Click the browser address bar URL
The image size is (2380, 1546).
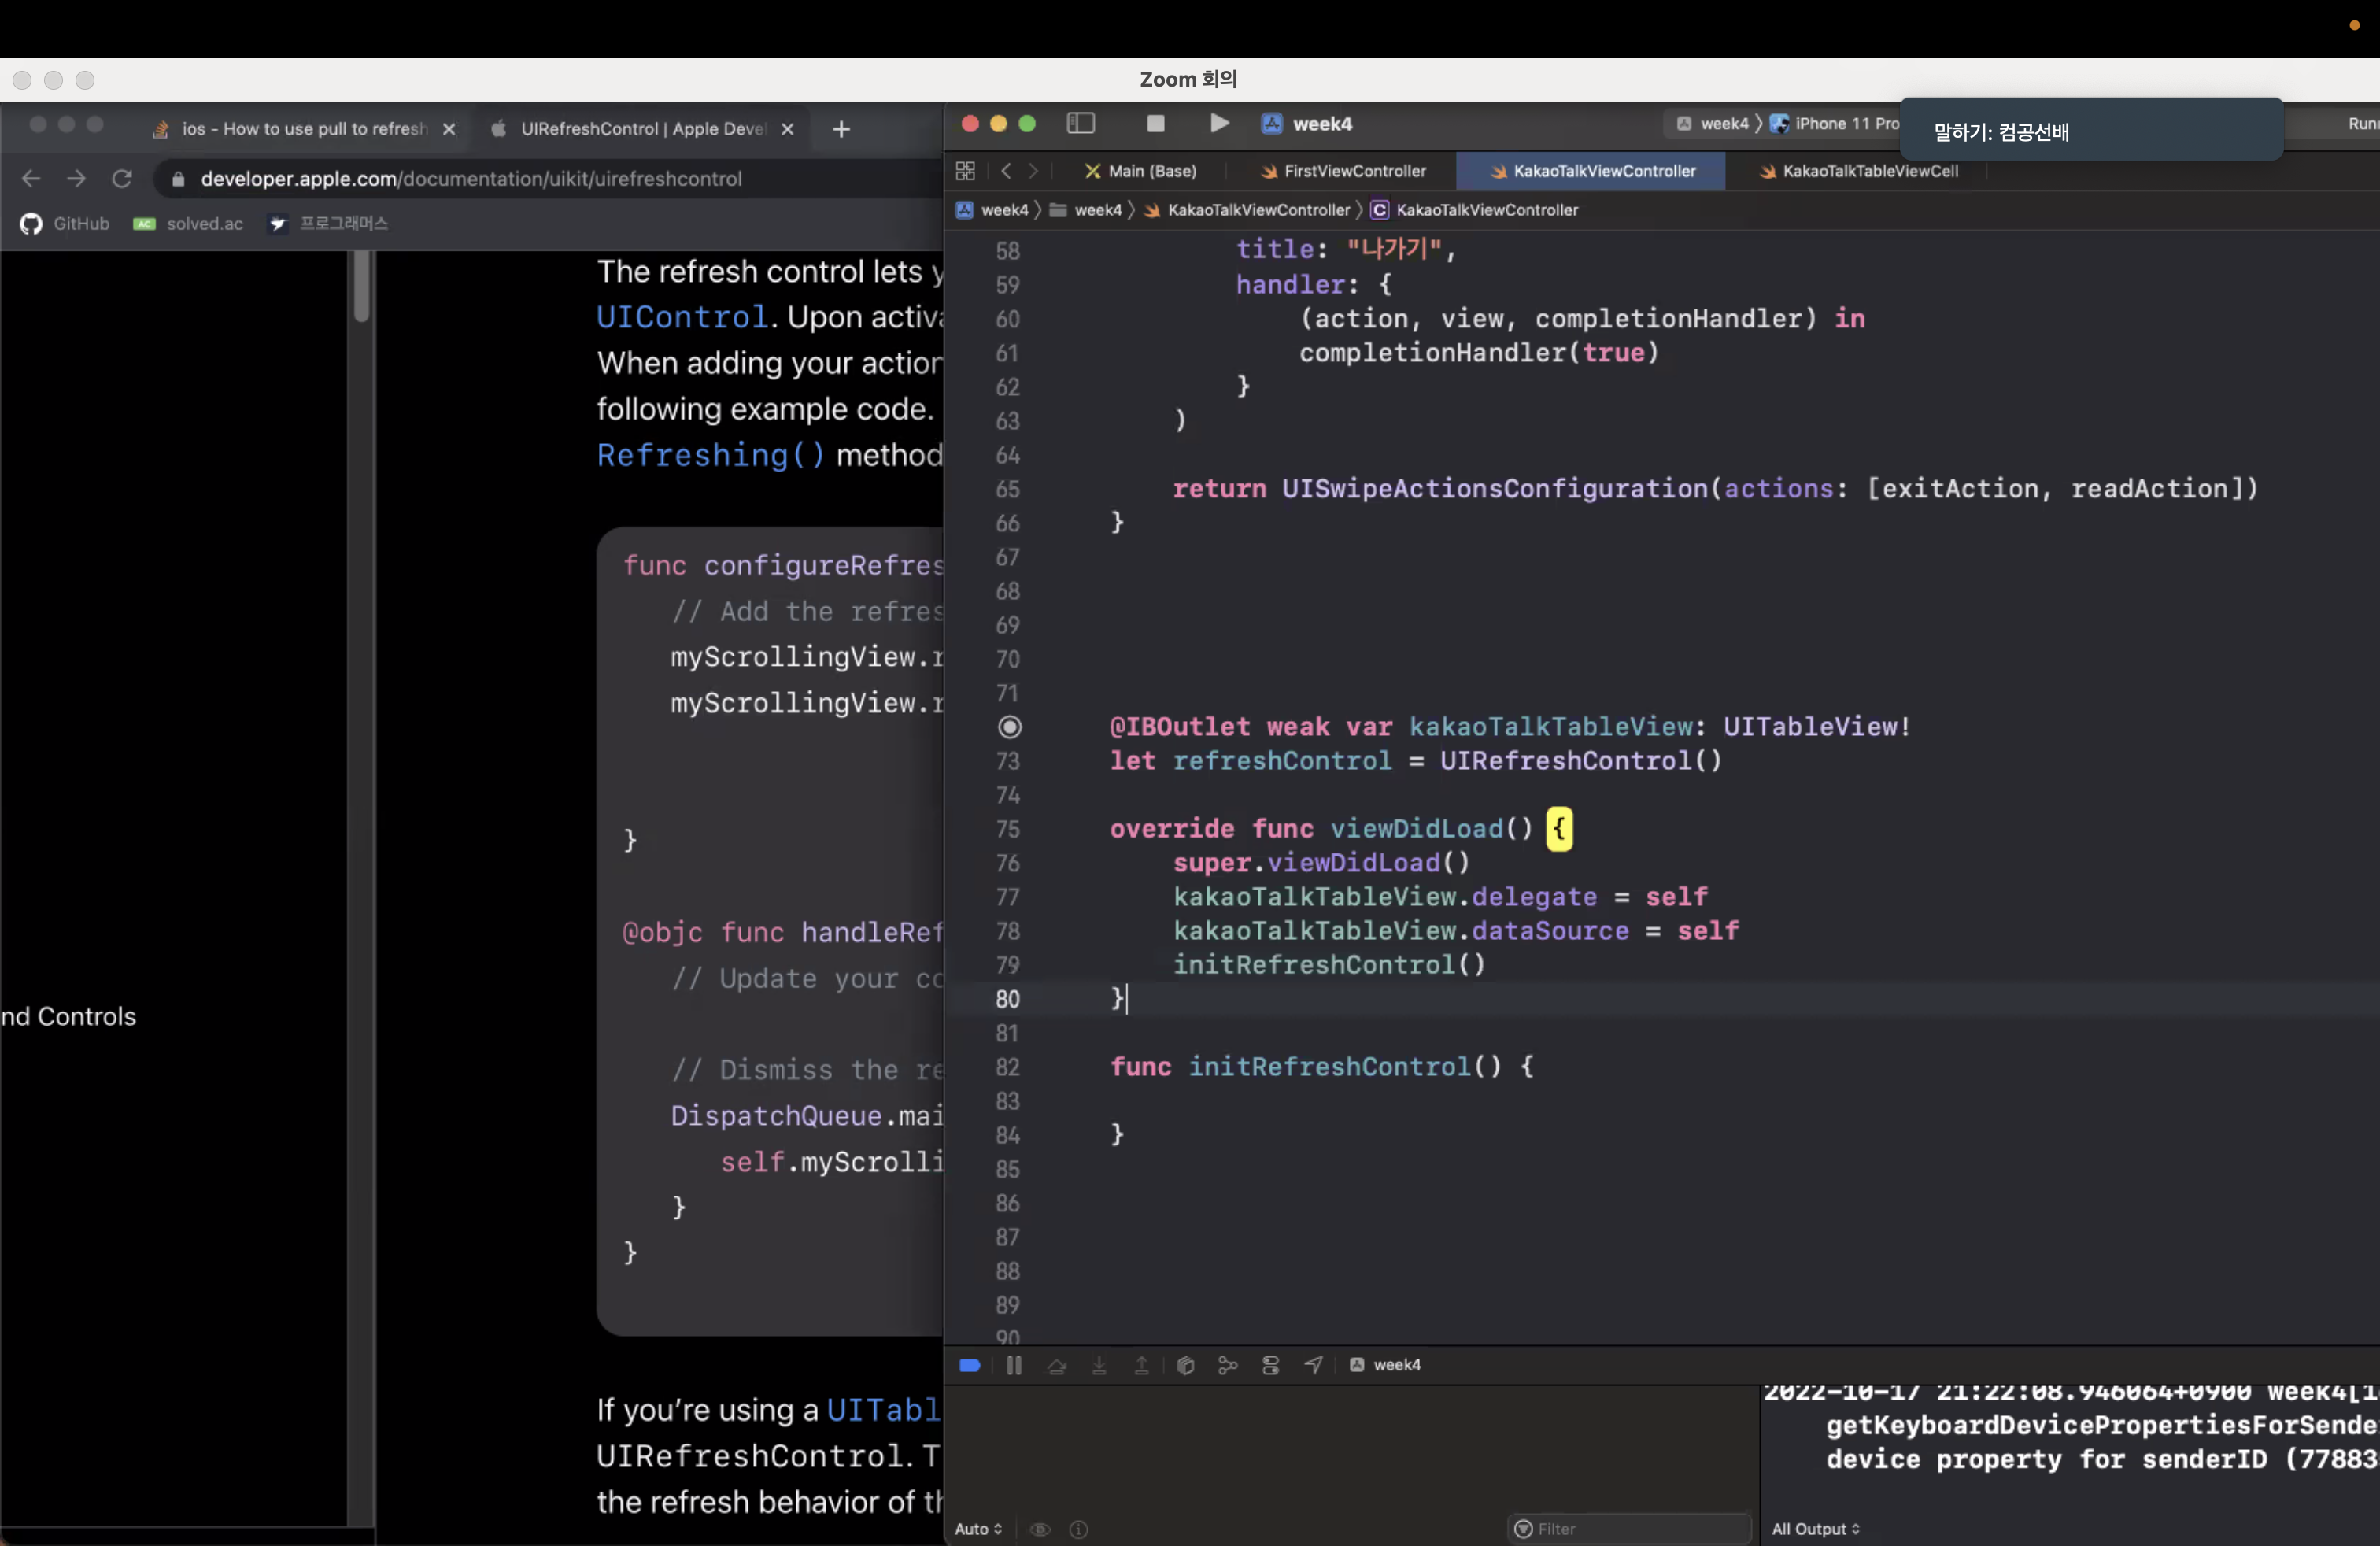(x=471, y=179)
